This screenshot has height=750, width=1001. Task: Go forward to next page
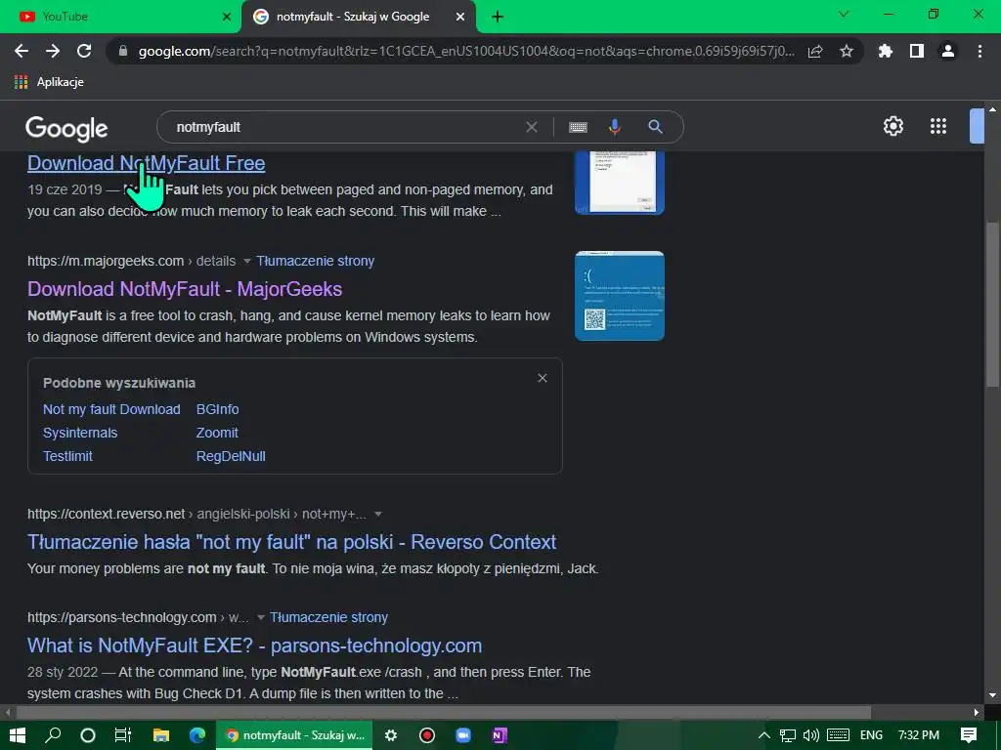(53, 51)
